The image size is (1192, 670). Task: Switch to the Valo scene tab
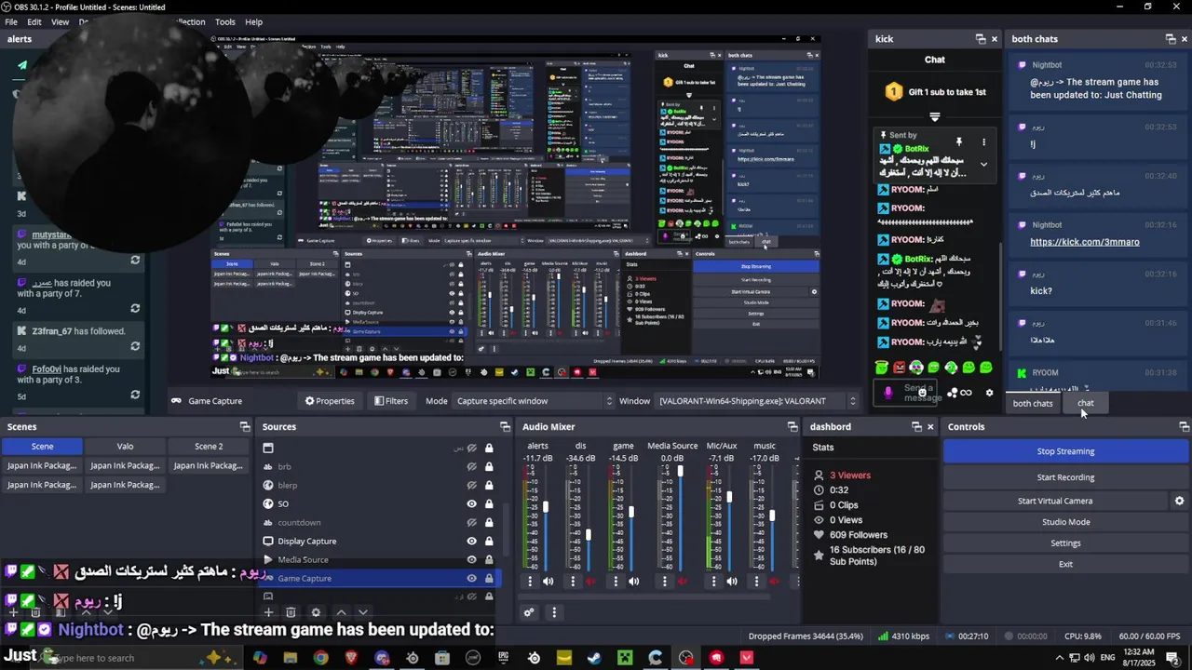tap(125, 446)
